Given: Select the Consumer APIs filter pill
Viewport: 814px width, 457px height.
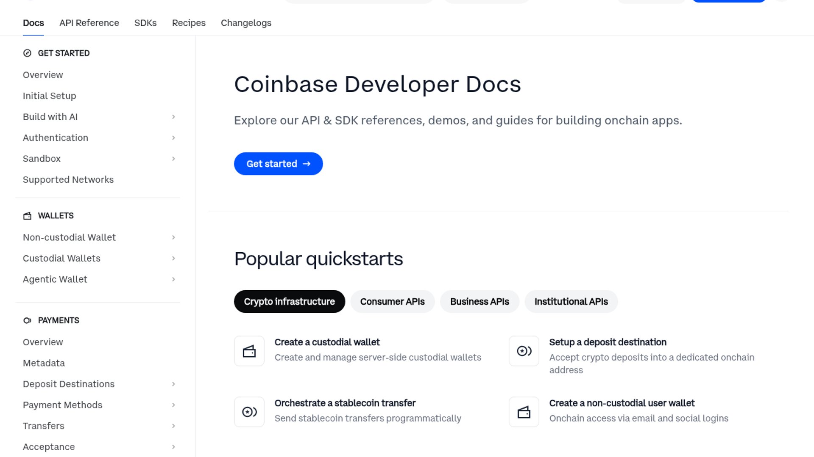Looking at the screenshot, I should pos(393,302).
